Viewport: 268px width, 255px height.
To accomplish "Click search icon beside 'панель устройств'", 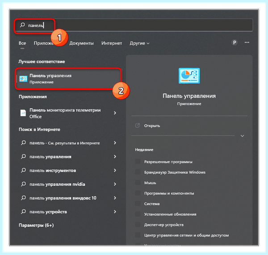I will [x=23, y=212].
